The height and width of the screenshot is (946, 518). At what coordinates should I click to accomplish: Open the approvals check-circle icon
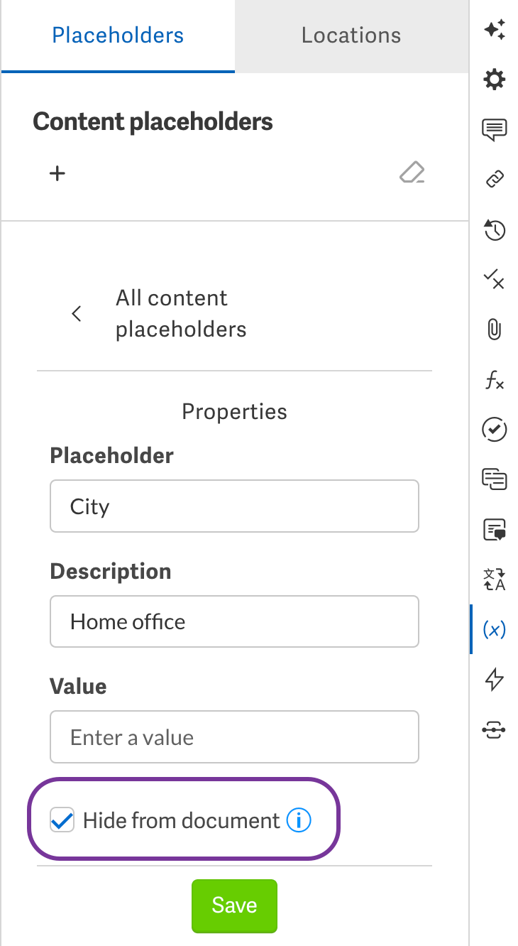pos(494,430)
